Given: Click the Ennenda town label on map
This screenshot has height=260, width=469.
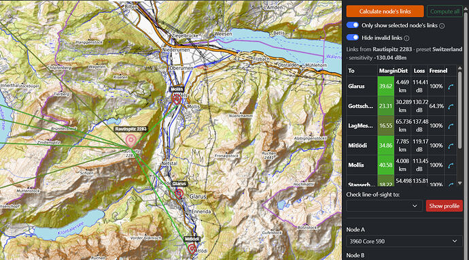Looking at the screenshot, I should coord(201,212).
